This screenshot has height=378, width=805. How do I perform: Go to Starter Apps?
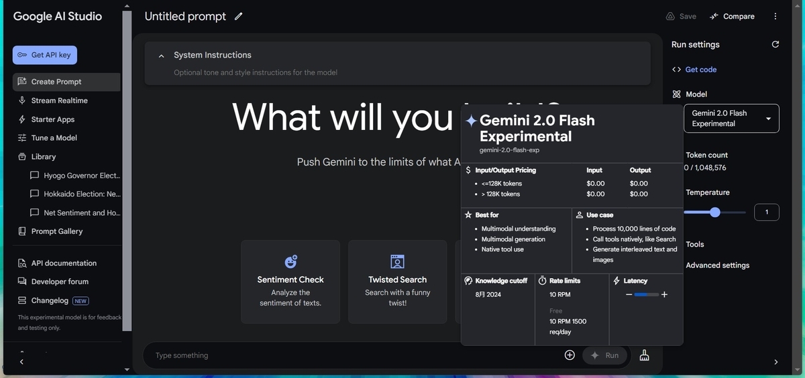pos(66,119)
